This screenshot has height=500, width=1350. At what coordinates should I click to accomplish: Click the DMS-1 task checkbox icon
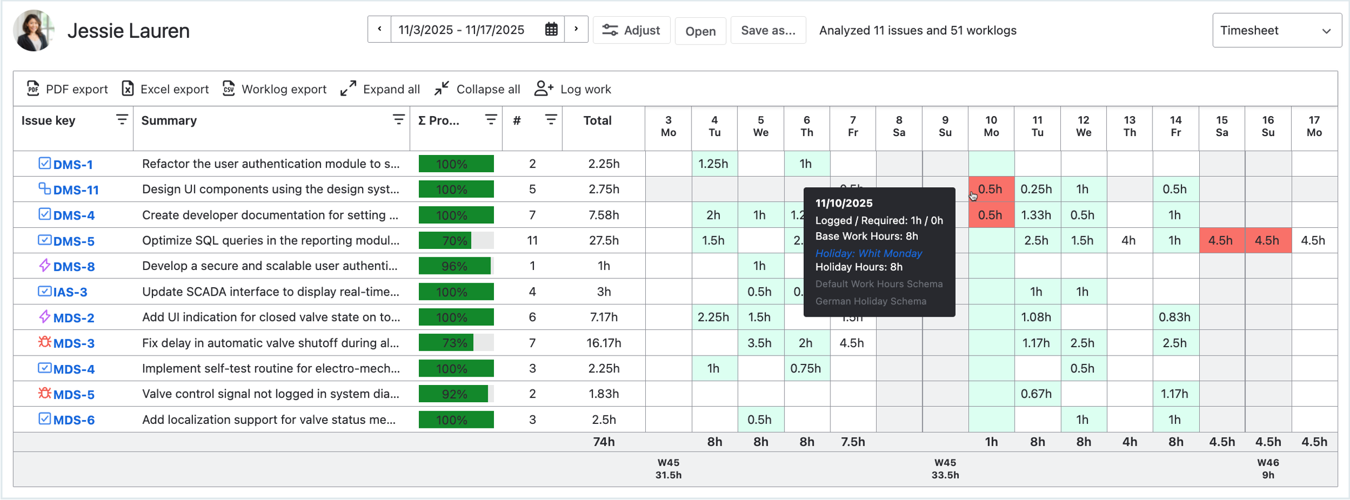pos(44,163)
